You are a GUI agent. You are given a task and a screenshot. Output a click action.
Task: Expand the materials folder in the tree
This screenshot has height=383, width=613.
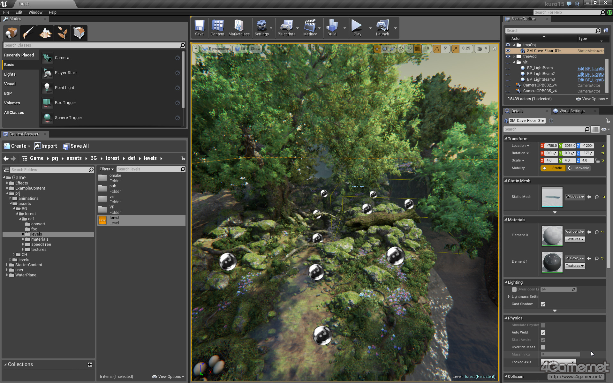23,239
